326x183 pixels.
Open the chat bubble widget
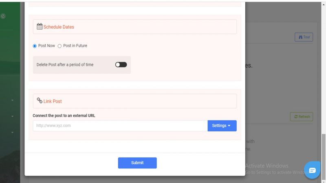pos(312,170)
